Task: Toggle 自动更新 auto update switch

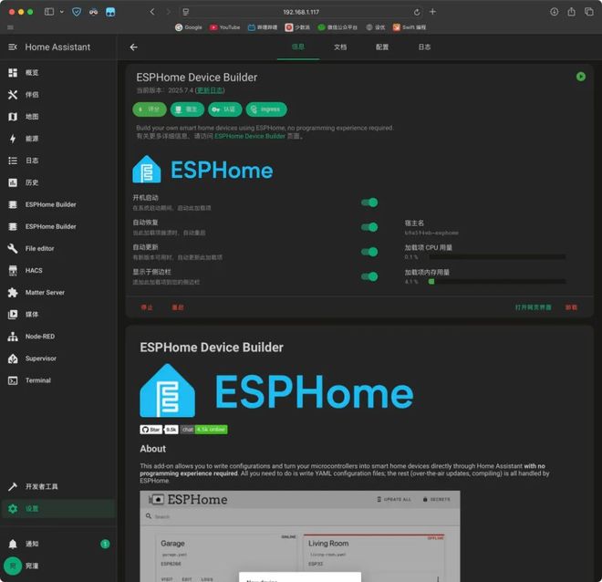Action: pos(369,252)
